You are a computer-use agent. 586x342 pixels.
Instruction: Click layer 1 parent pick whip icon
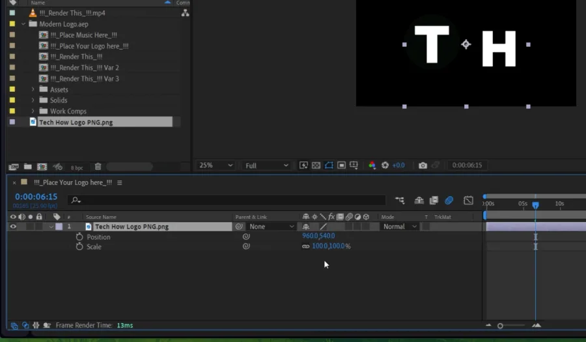click(x=239, y=227)
